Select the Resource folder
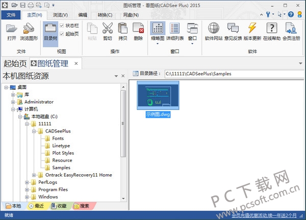The height and width of the screenshot is (220, 306). coord(62,160)
